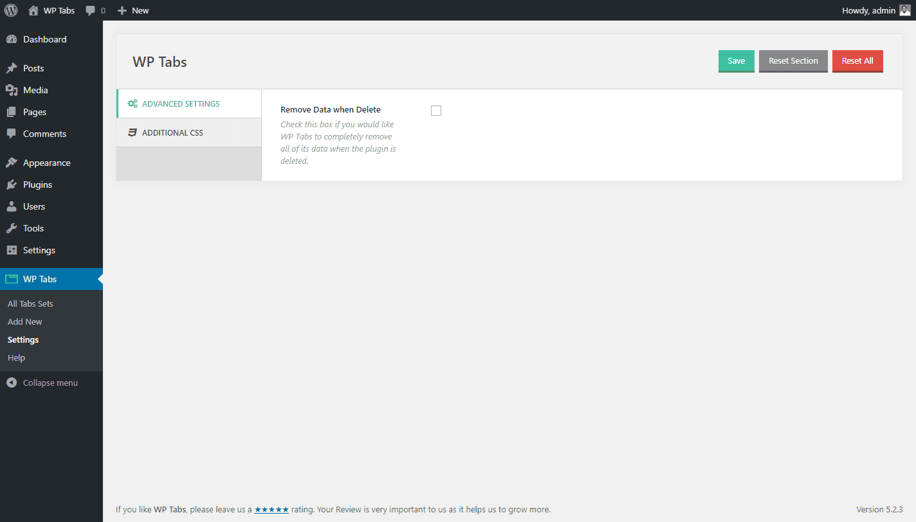Click the Plugins plug icon
Image resolution: width=916 pixels, height=522 pixels.
pyautogui.click(x=12, y=184)
